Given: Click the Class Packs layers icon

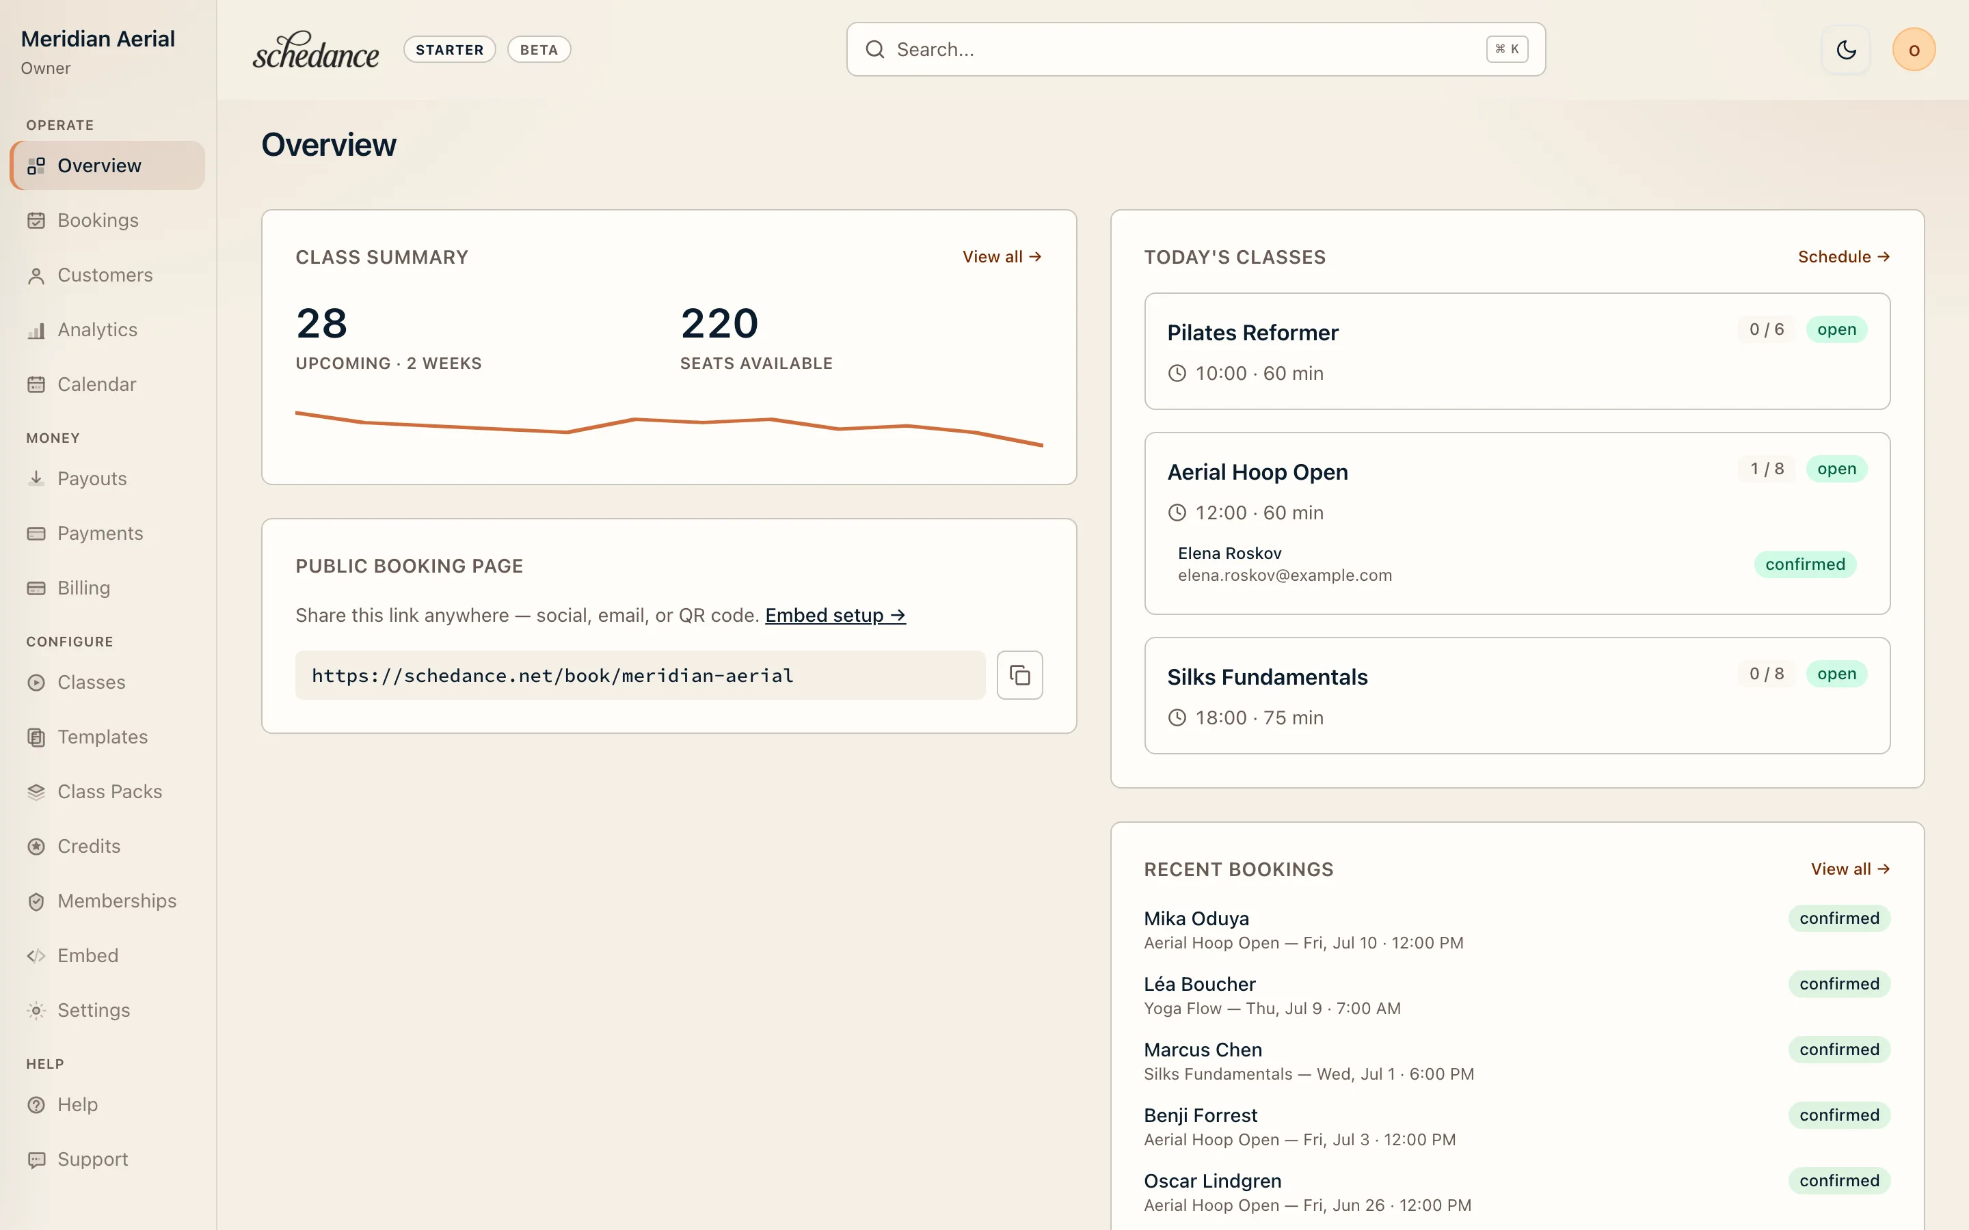Looking at the screenshot, I should (36, 791).
